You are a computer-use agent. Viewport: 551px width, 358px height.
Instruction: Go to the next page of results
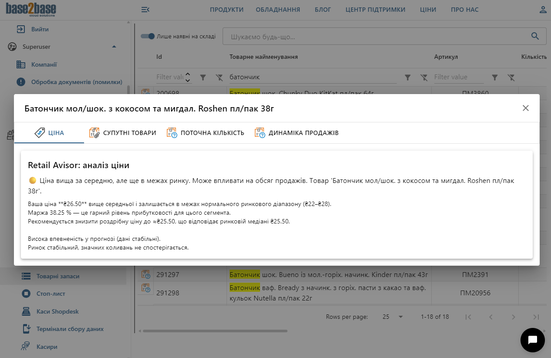click(x=514, y=317)
